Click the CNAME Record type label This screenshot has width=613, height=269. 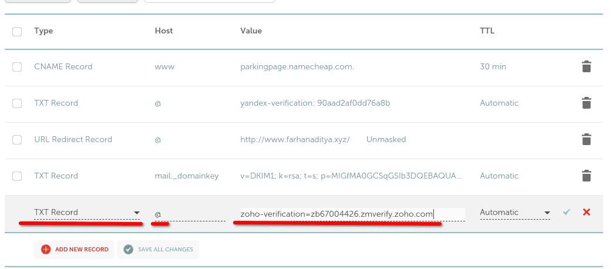coord(63,66)
